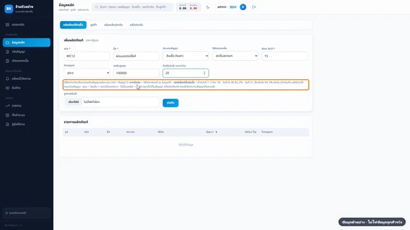
Task: Open the bell notification sidebar item
Action: (x=26, y=79)
